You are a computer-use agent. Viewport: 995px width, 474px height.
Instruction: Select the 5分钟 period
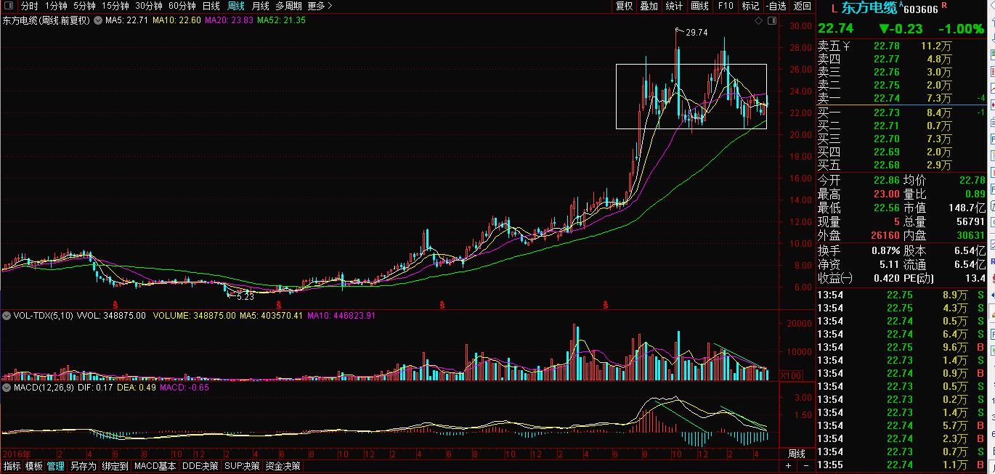click(x=84, y=6)
